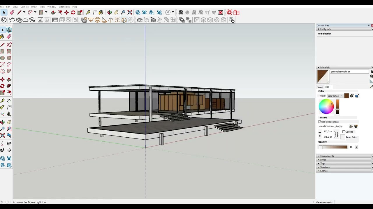Screen dimensions: 373x209
Task: Select the Position Camera tool
Action: coord(3,143)
